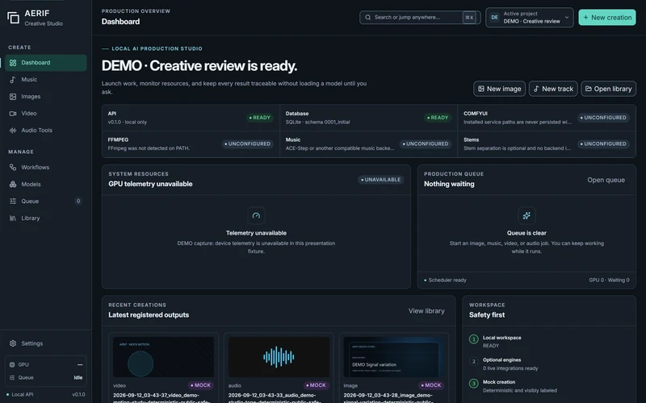646x403 pixels.
Task: Click the Database READY status badge
Action: pos(437,118)
